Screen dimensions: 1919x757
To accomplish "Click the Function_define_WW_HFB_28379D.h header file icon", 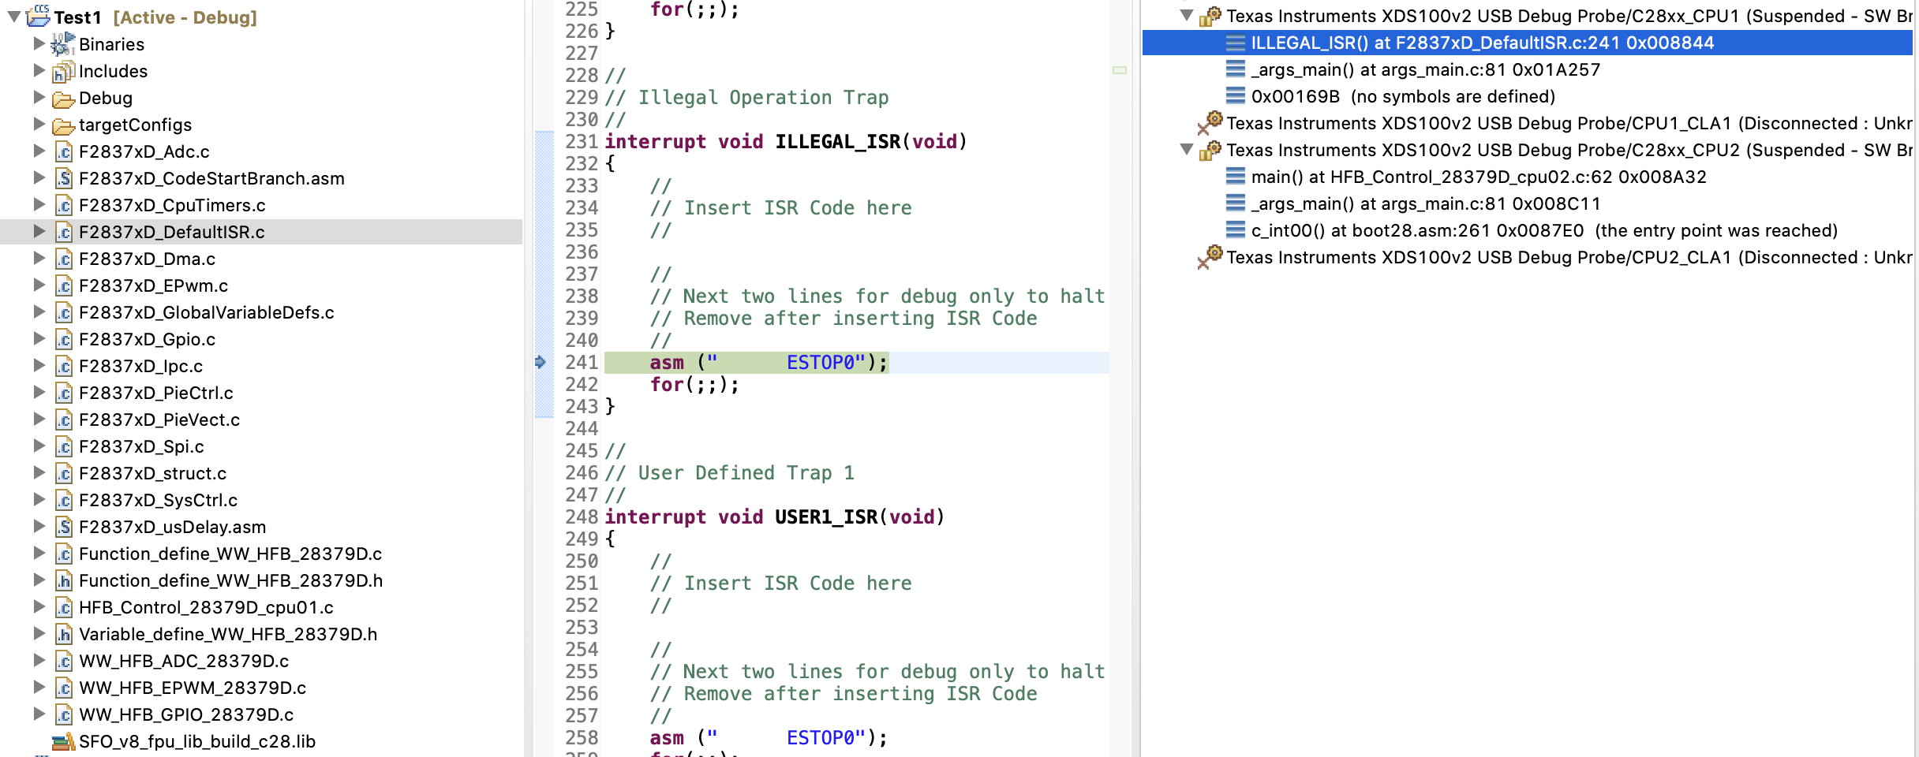I will (x=64, y=580).
